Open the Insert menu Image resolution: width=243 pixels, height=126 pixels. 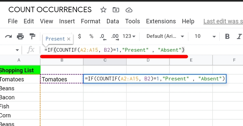67,21
